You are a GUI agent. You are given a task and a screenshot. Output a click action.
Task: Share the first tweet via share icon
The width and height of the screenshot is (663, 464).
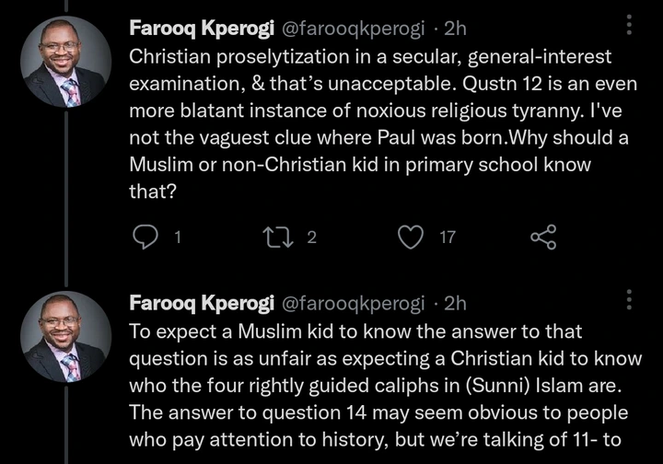544,238
